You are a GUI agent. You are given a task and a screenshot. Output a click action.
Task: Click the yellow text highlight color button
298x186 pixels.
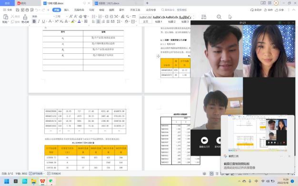(x=72, y=21)
